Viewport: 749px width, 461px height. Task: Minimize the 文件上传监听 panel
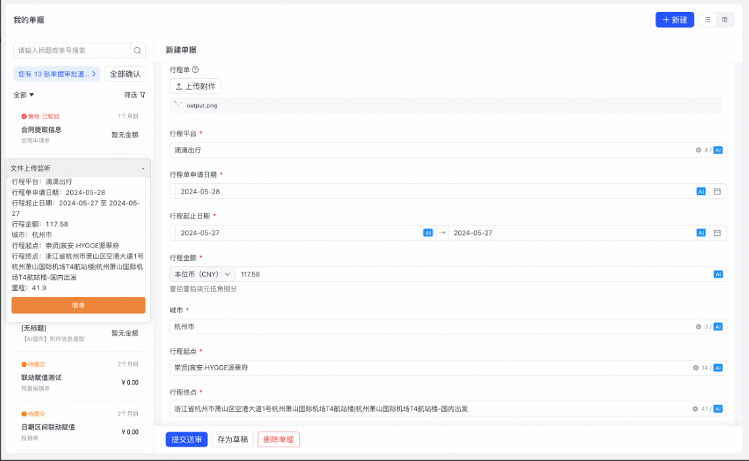click(143, 169)
